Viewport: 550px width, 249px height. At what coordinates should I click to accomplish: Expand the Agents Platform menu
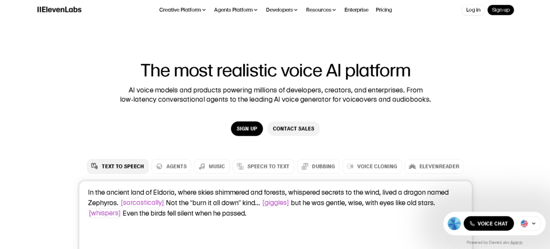(235, 10)
